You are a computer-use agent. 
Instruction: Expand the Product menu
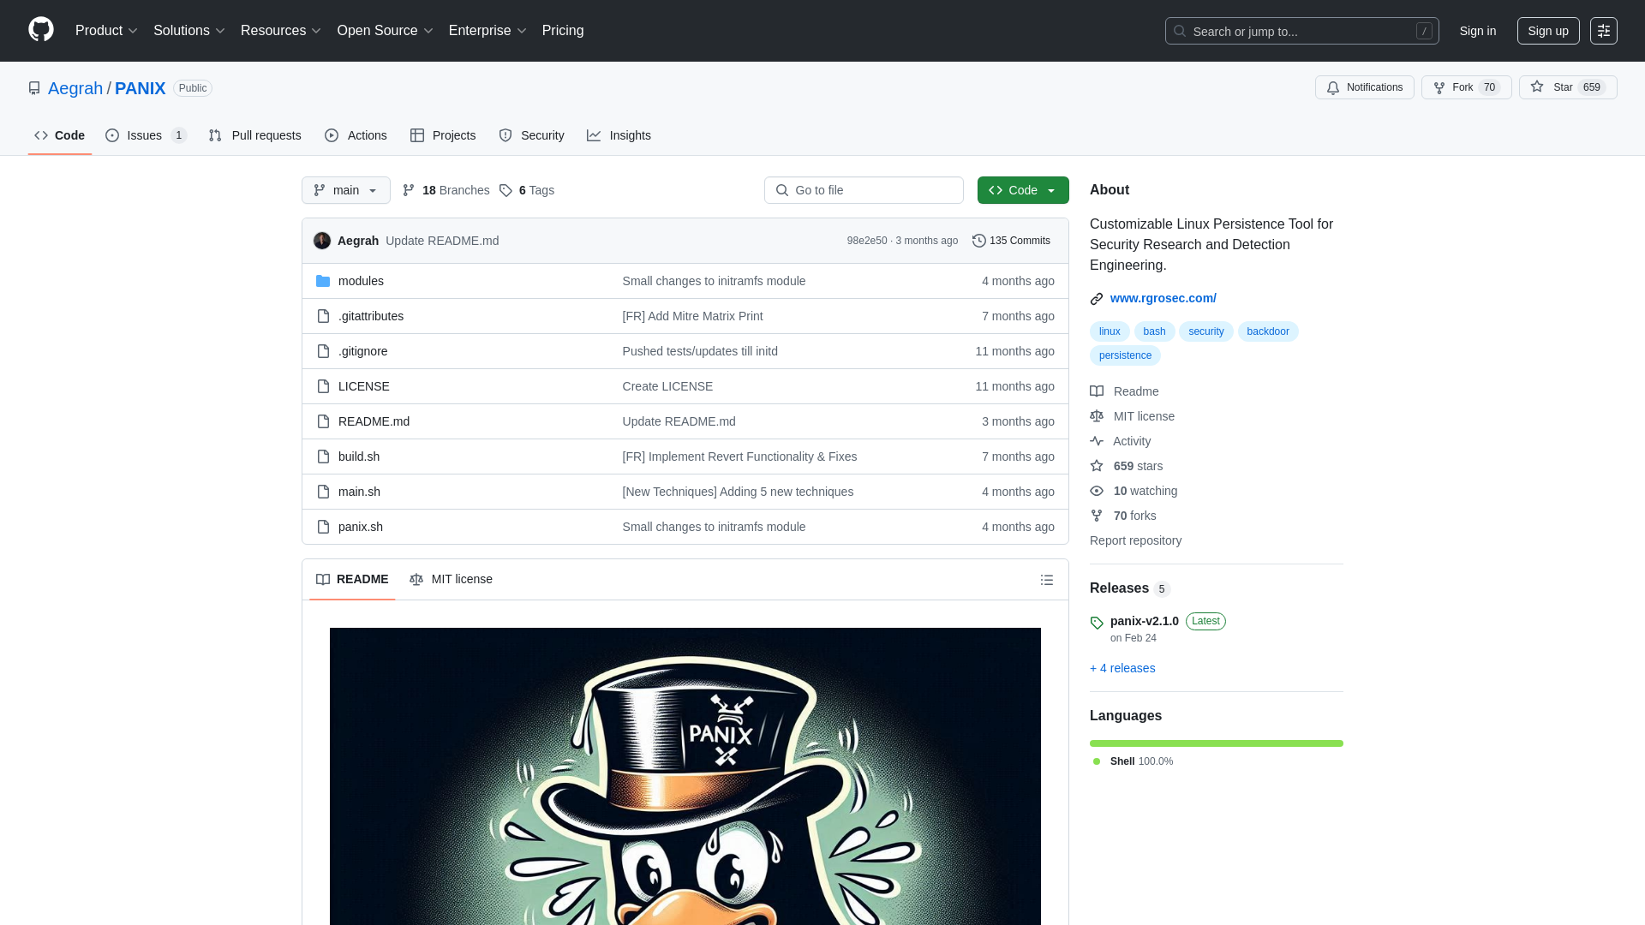click(x=106, y=31)
